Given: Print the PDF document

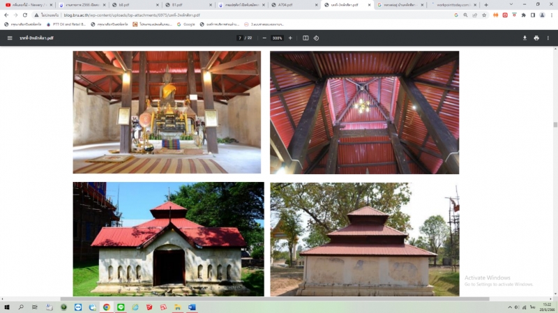Looking at the screenshot, I should tap(536, 38).
